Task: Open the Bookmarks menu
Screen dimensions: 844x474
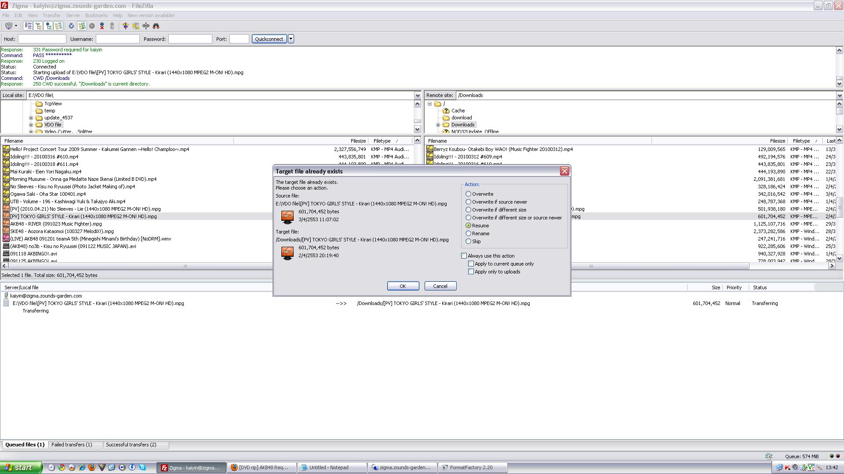Action: (x=96, y=15)
